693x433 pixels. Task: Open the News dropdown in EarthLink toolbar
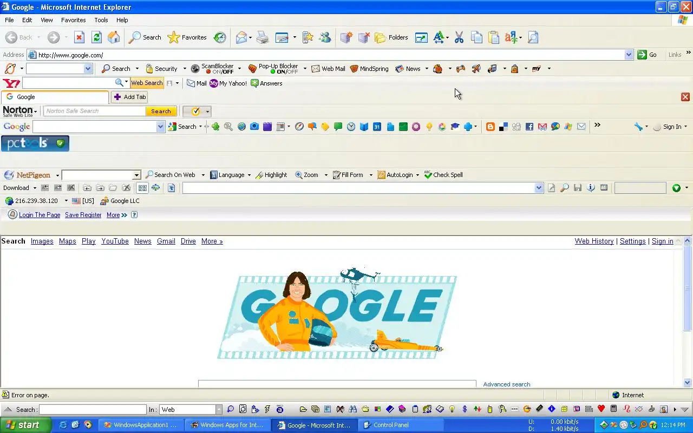[x=427, y=69]
